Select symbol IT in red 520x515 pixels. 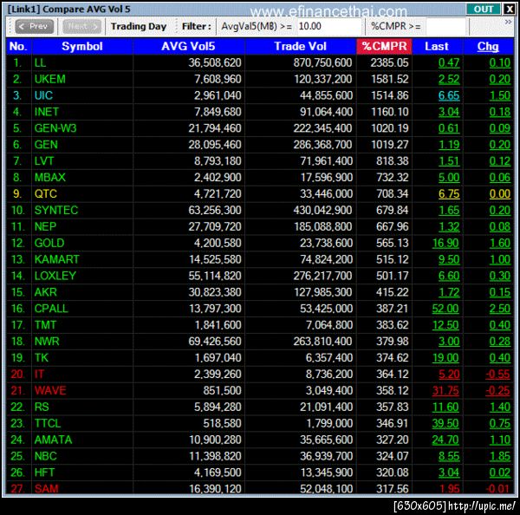[39, 374]
